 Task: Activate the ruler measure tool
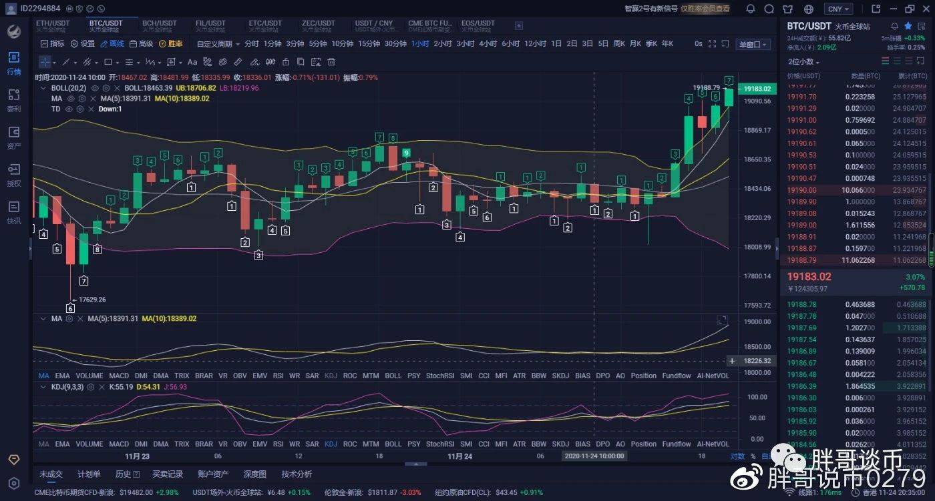[x=238, y=62]
